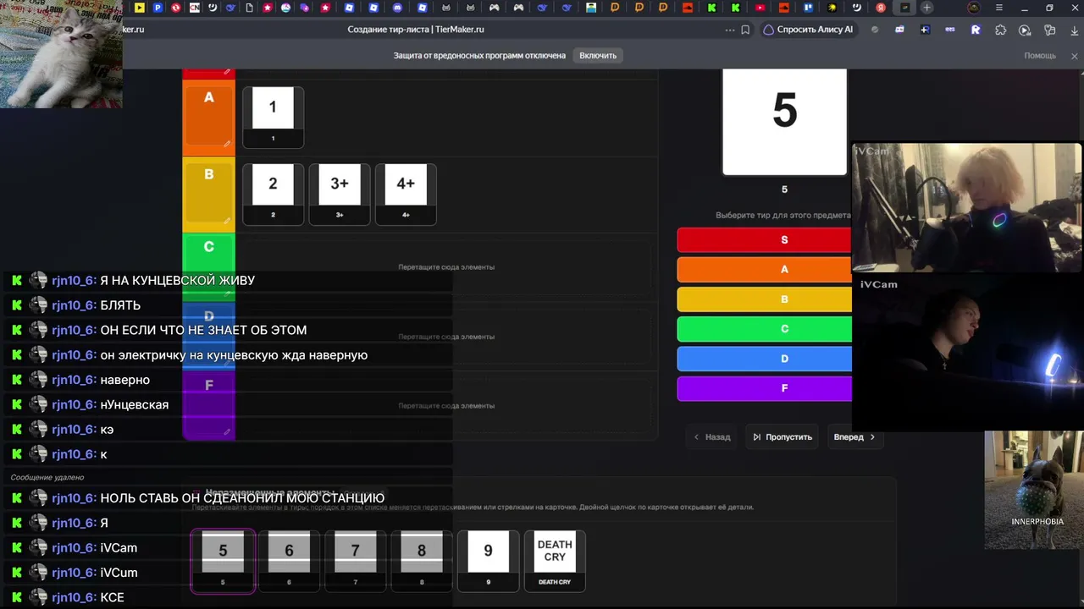This screenshot has width=1084, height=609.
Task: Switch to the YouTube browser tab
Action: 760,8
